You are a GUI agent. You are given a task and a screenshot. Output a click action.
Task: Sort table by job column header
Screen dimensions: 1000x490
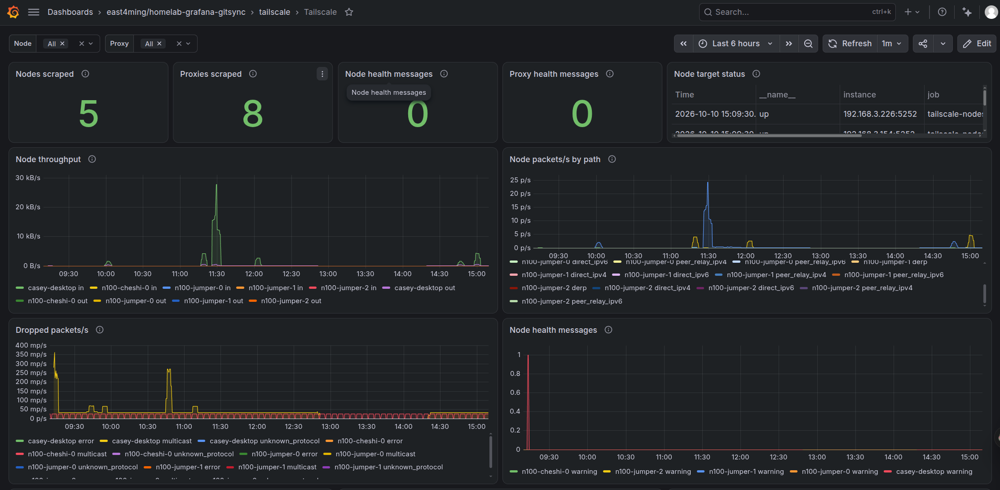point(933,95)
